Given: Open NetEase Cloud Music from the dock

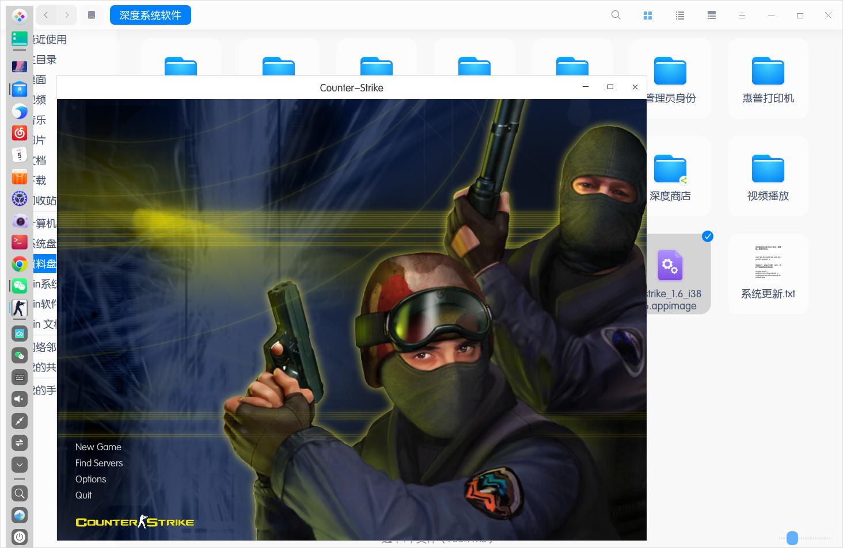Looking at the screenshot, I should 20,133.
